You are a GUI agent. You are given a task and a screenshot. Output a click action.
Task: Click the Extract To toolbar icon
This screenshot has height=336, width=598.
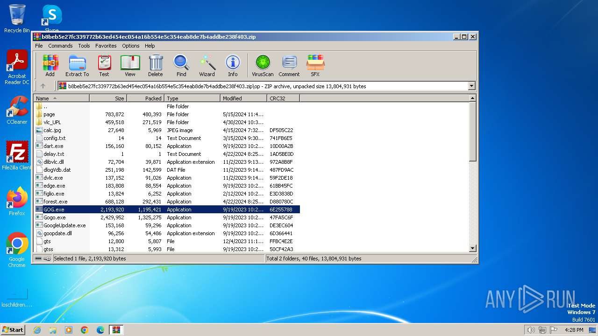pyautogui.click(x=77, y=65)
